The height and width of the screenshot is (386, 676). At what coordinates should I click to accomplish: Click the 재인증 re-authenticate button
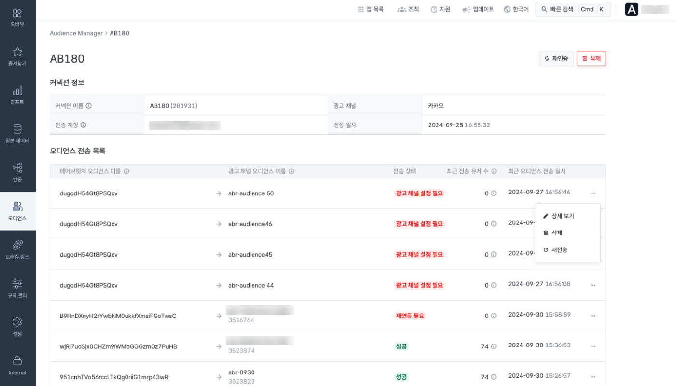[556, 58]
